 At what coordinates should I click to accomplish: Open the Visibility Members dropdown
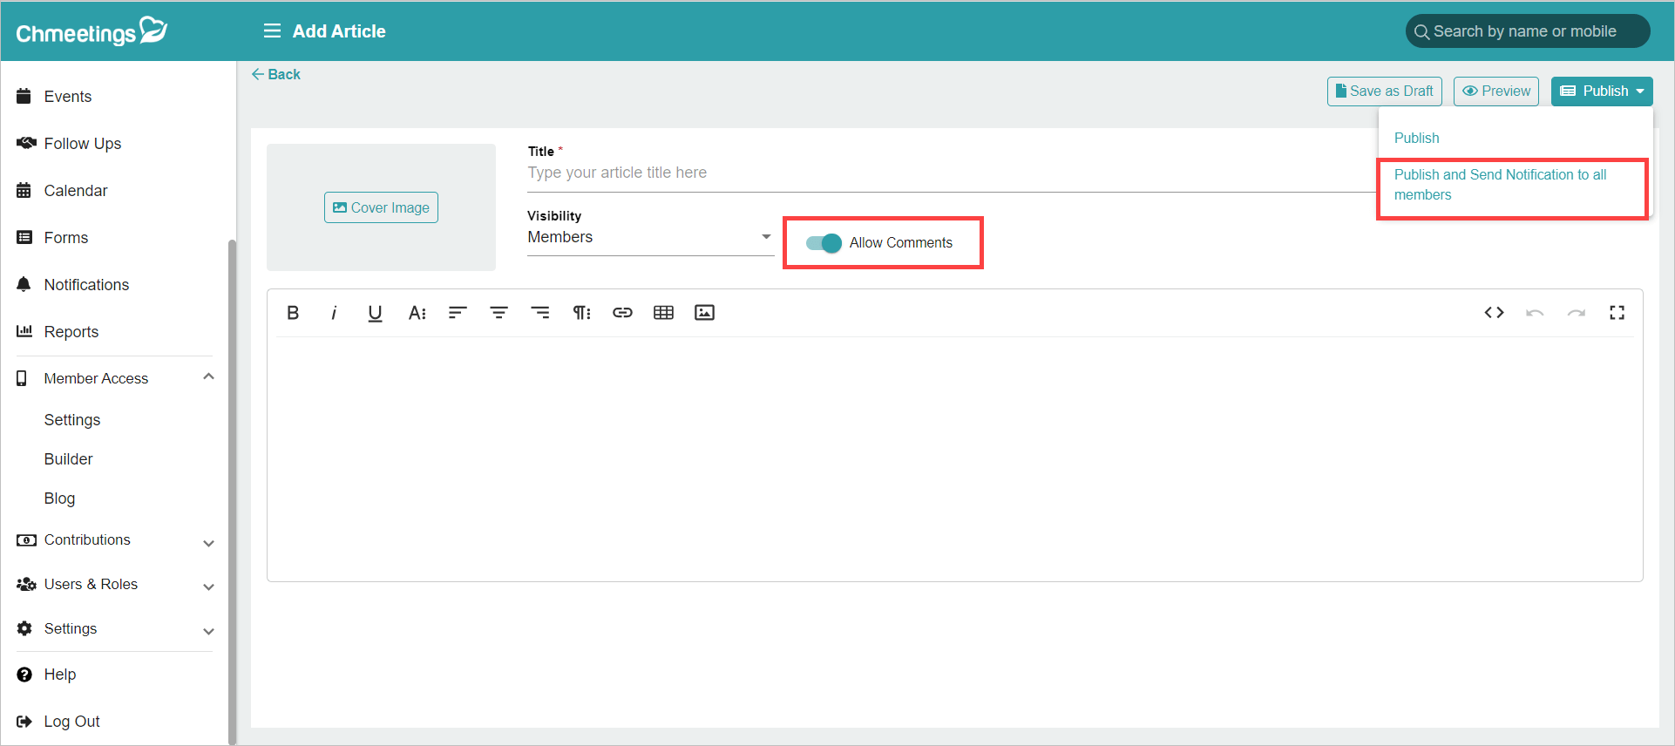pyautogui.click(x=650, y=237)
